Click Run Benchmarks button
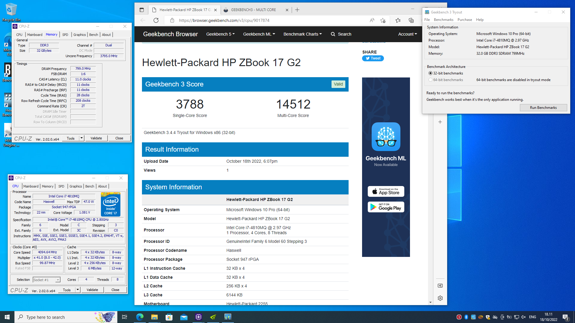 coord(543,108)
